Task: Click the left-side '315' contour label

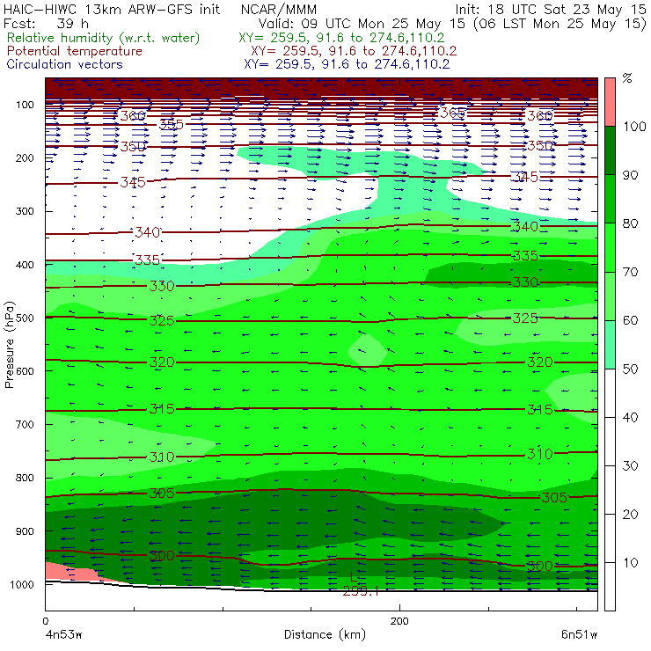Action: point(162,409)
